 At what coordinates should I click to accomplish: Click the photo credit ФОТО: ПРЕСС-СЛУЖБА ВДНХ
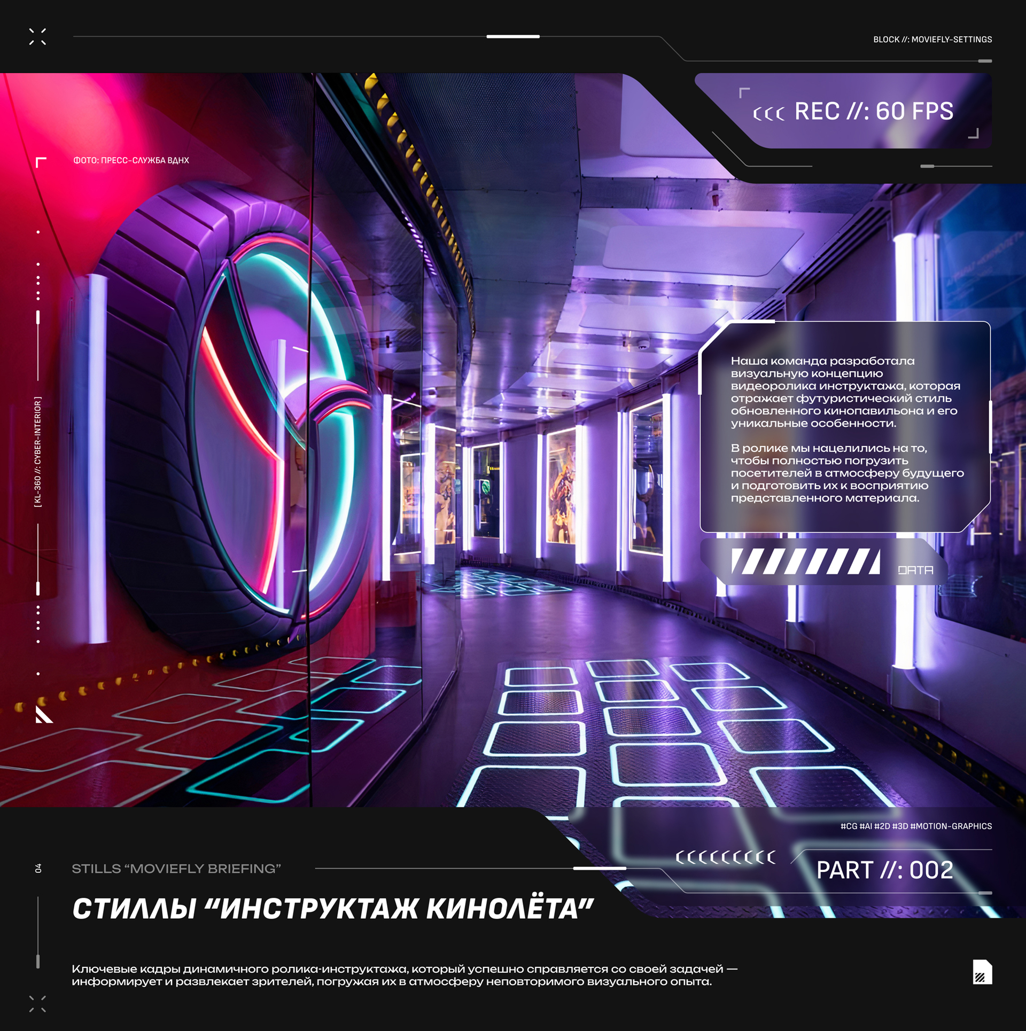point(131,160)
